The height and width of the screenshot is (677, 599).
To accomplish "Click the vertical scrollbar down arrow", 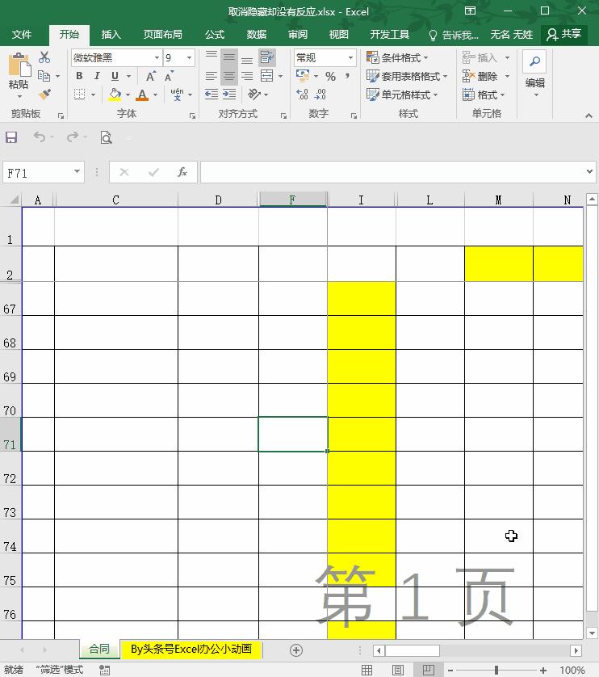I will [592, 633].
